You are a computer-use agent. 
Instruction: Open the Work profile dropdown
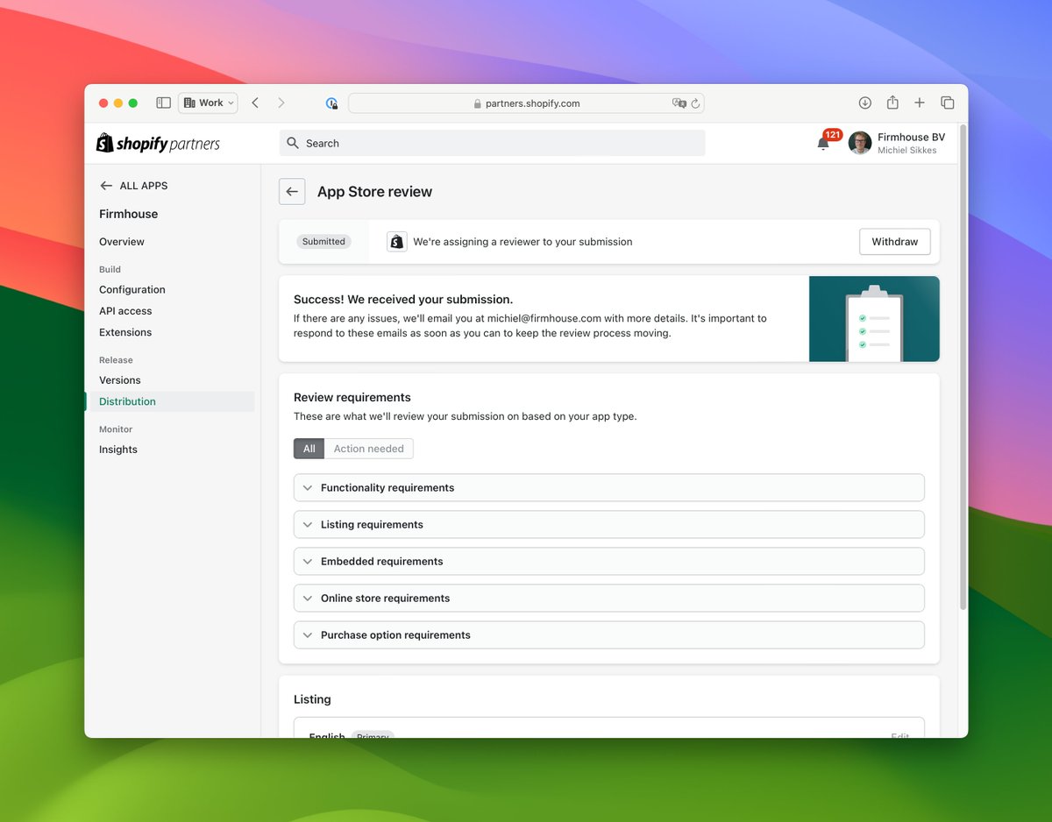[208, 103]
